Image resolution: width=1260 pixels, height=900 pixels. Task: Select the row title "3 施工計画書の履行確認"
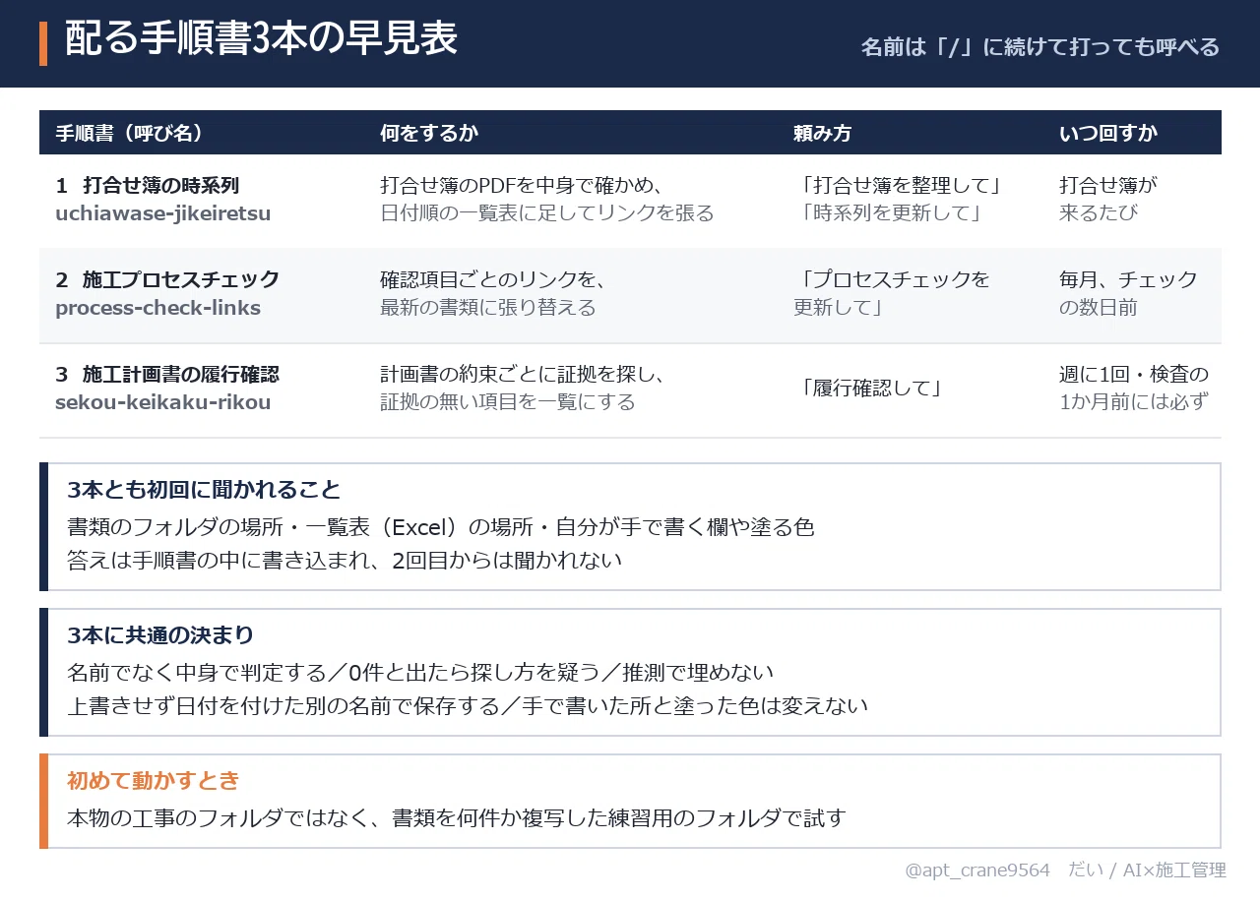pos(167,374)
